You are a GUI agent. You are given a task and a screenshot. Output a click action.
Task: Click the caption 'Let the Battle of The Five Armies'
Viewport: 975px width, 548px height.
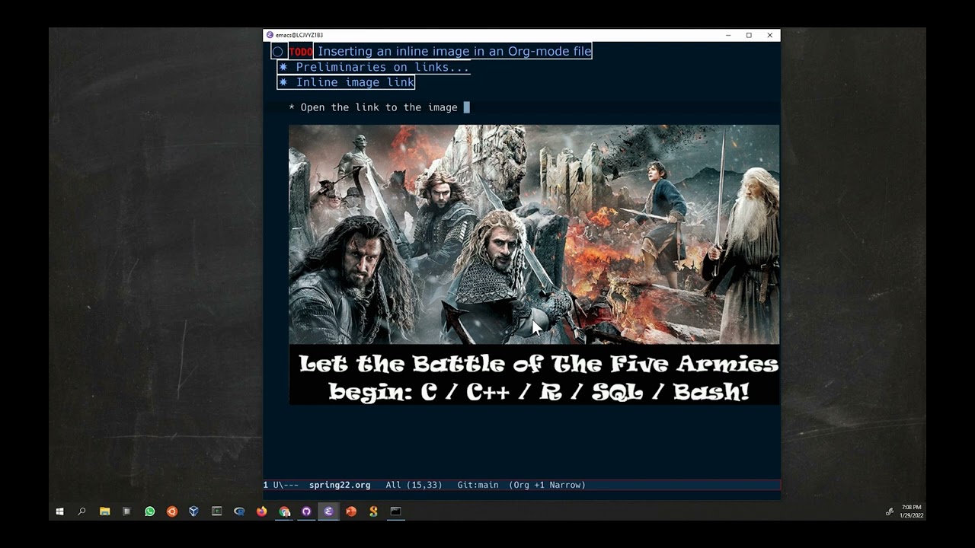click(x=539, y=364)
